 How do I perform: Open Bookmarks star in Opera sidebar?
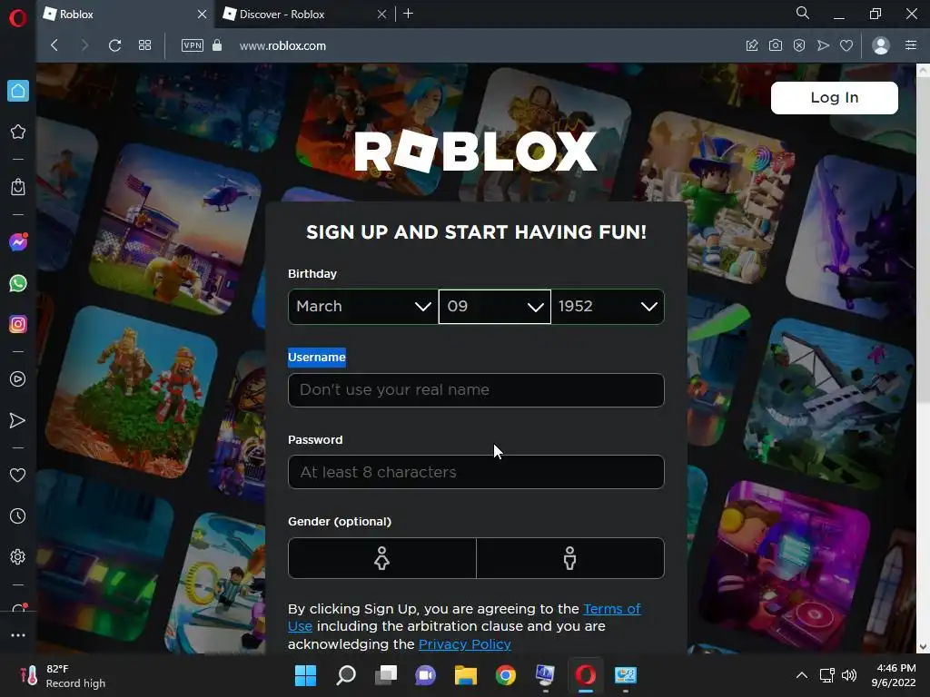point(18,132)
